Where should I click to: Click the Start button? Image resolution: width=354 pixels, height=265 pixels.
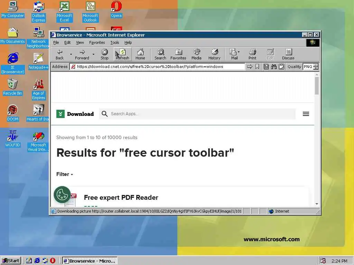(x=11, y=261)
